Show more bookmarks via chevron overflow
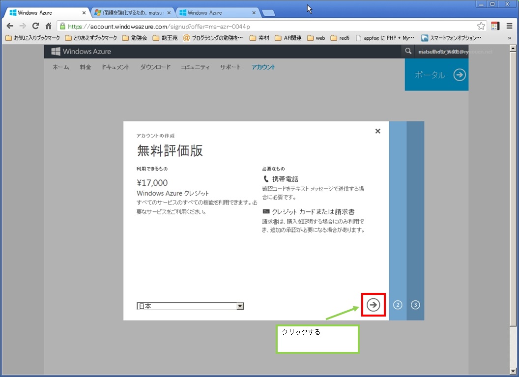 [509, 38]
